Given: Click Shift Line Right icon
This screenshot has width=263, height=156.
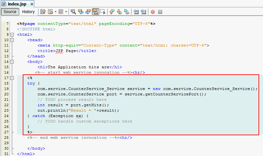Looking at the screenshot, I should 144,12.
